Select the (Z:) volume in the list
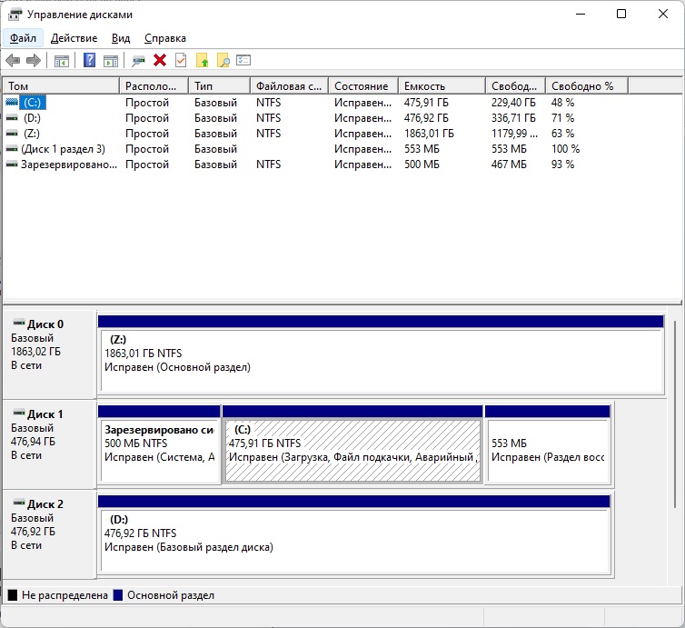Image resolution: width=685 pixels, height=628 pixels. point(32,134)
